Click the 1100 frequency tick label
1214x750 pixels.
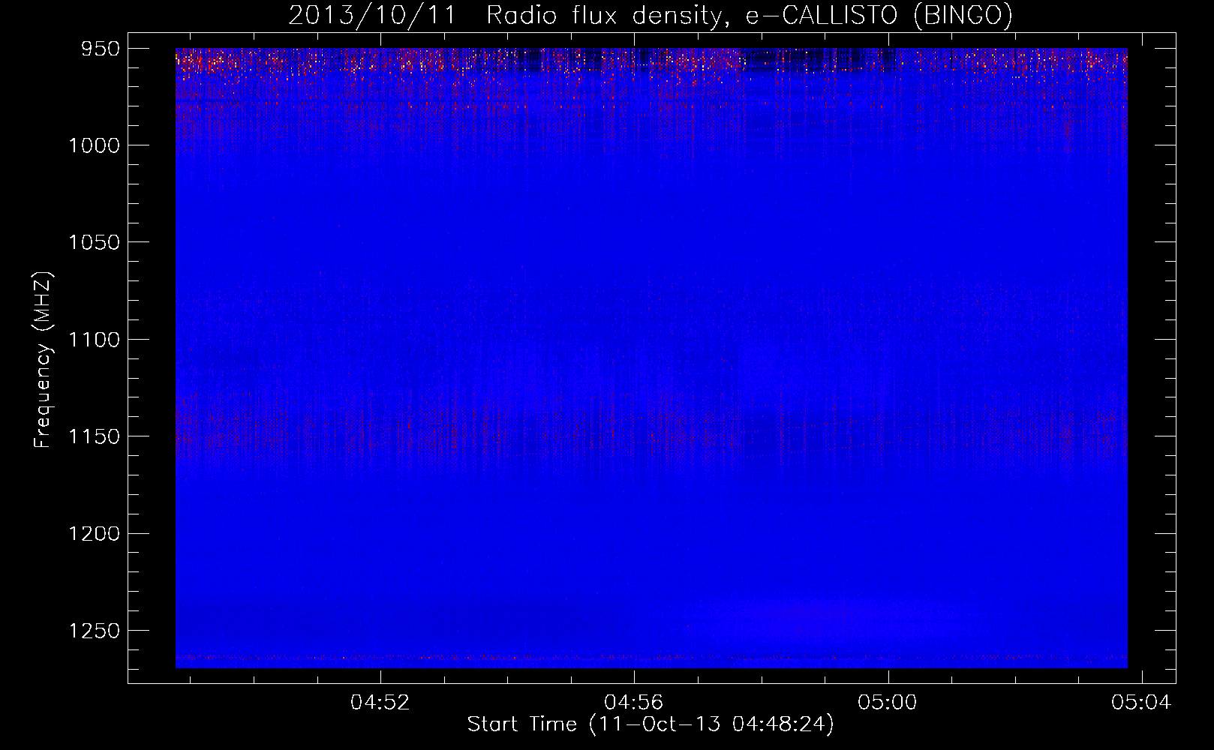tap(94, 340)
